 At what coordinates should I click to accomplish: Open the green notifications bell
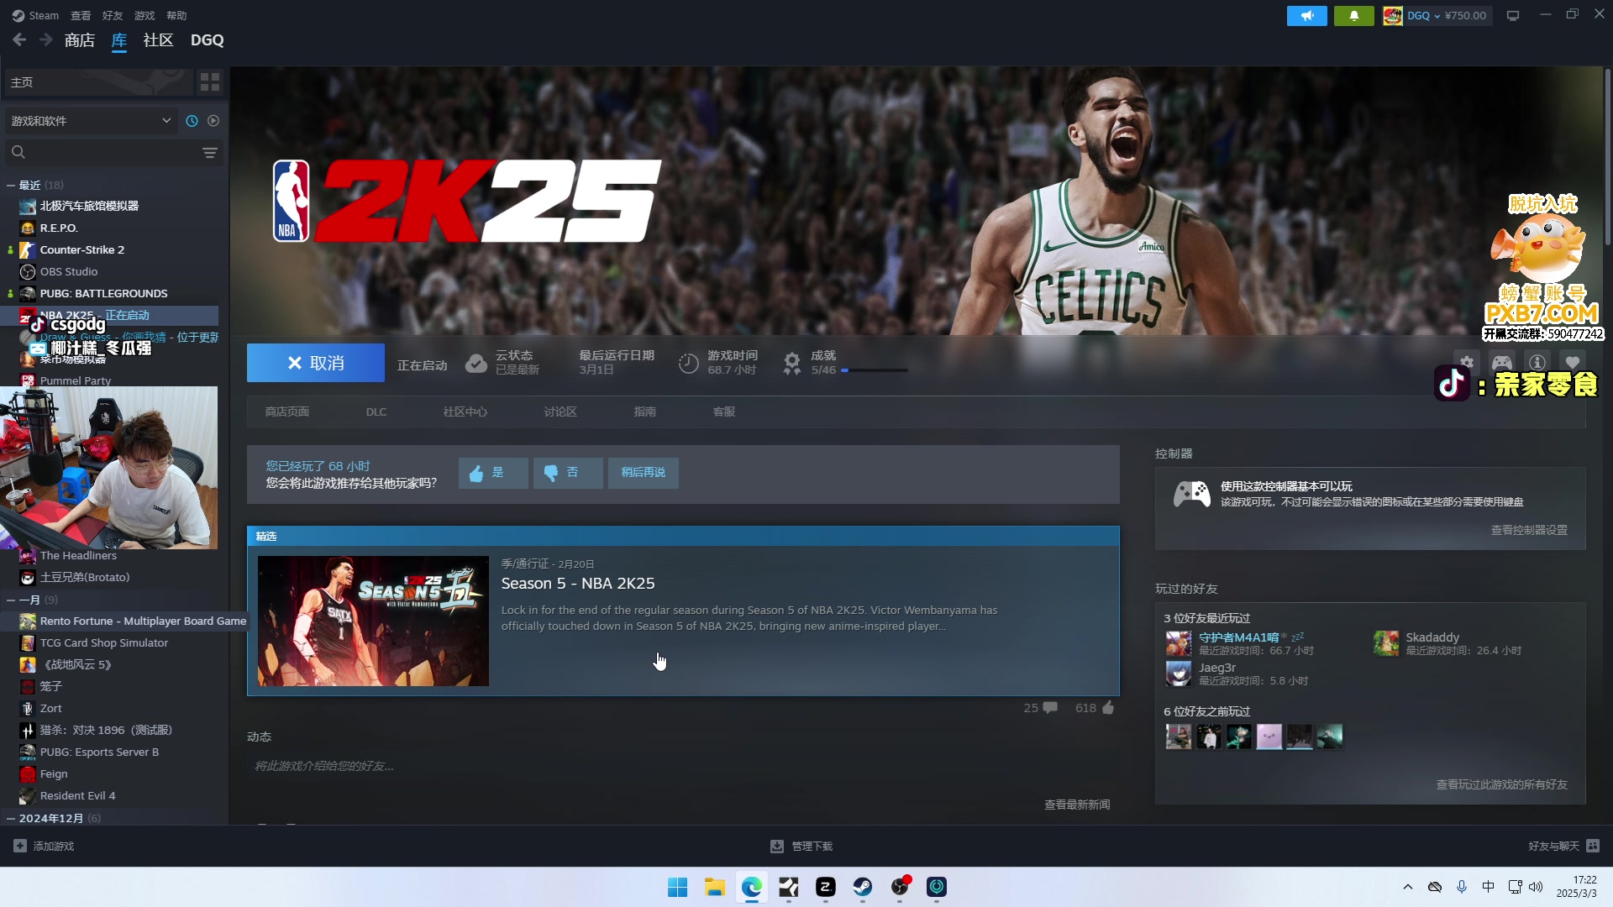tap(1354, 16)
